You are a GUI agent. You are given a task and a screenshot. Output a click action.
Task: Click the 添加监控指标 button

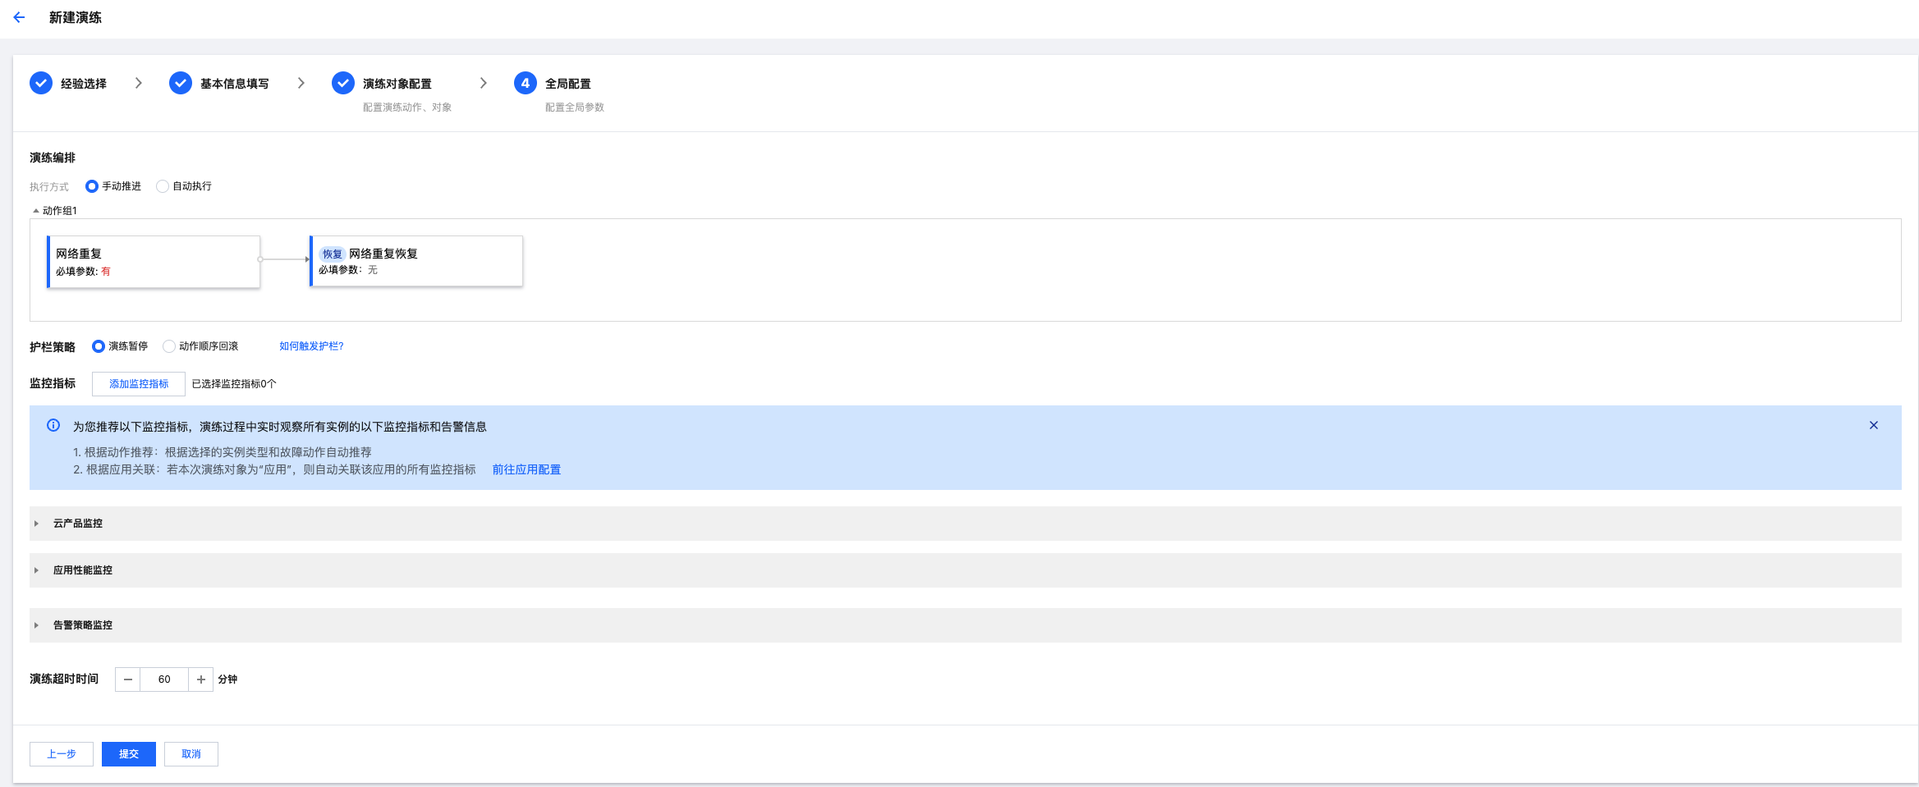[138, 384]
